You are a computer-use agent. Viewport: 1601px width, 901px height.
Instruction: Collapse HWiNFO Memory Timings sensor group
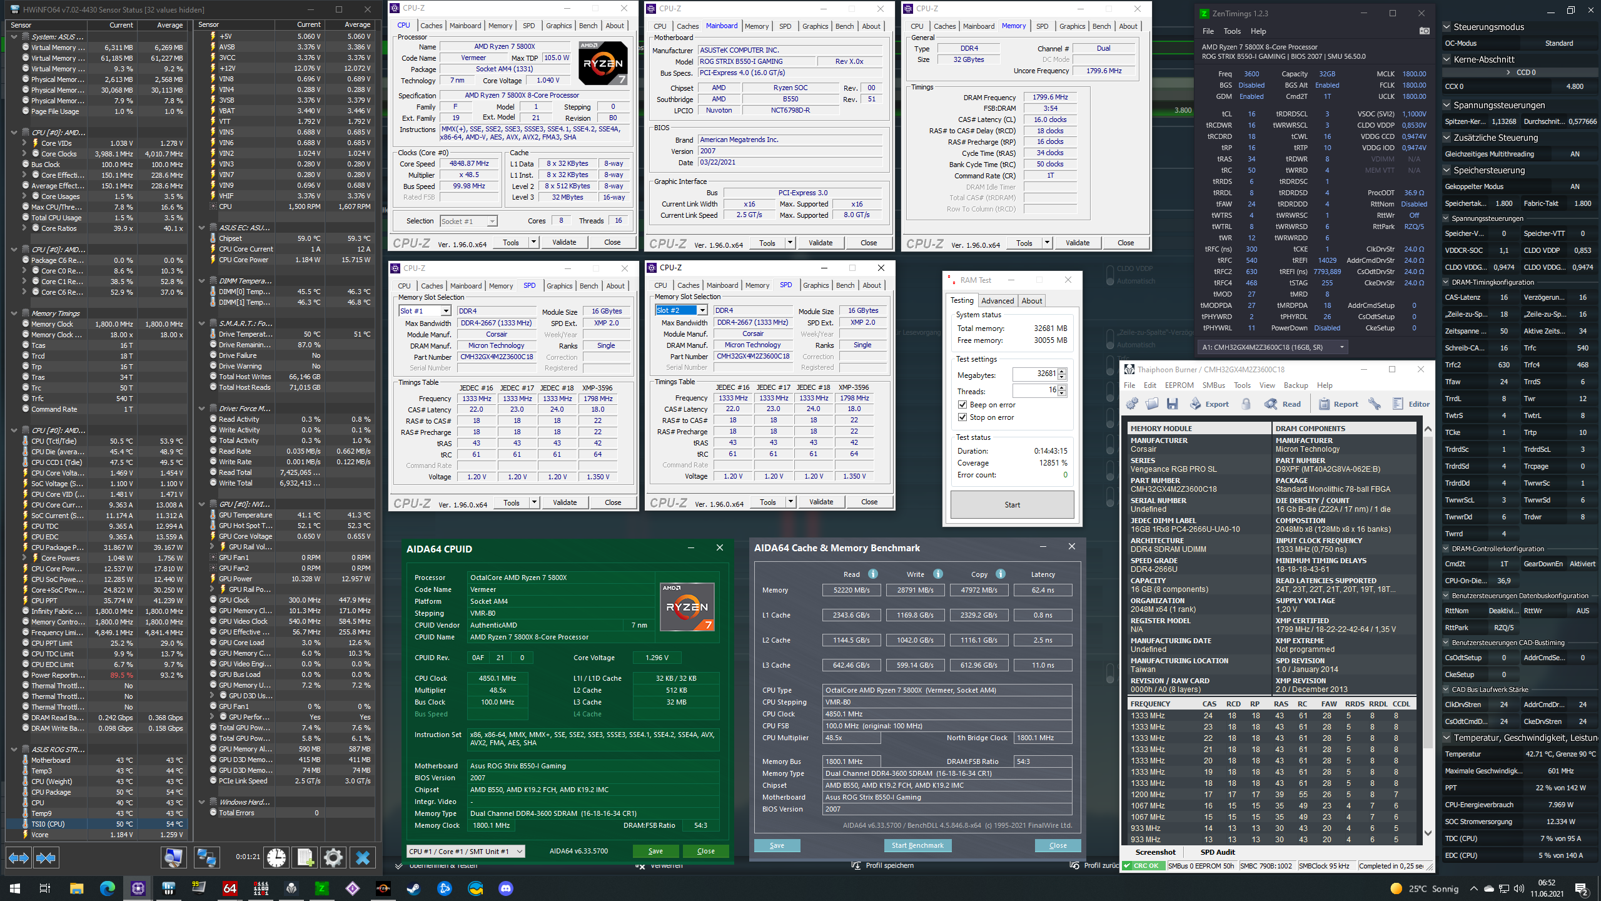pos(14,313)
